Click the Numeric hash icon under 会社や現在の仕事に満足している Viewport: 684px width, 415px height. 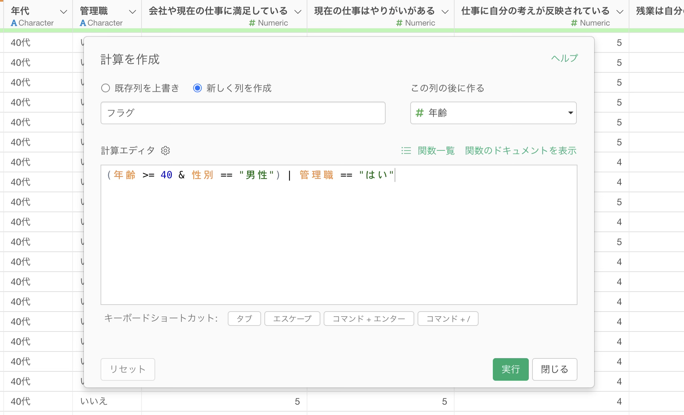click(252, 23)
